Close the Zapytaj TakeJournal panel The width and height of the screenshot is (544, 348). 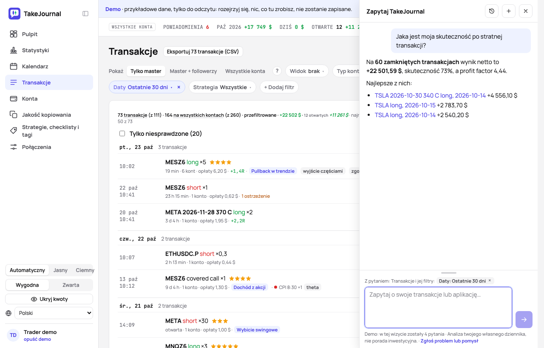[x=526, y=11]
